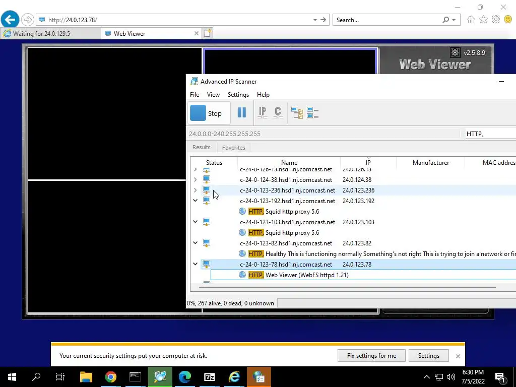Click Fix settings for me button

pyautogui.click(x=371, y=356)
